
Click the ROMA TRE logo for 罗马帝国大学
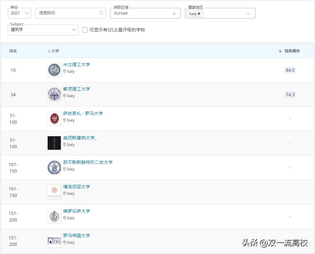(54, 241)
